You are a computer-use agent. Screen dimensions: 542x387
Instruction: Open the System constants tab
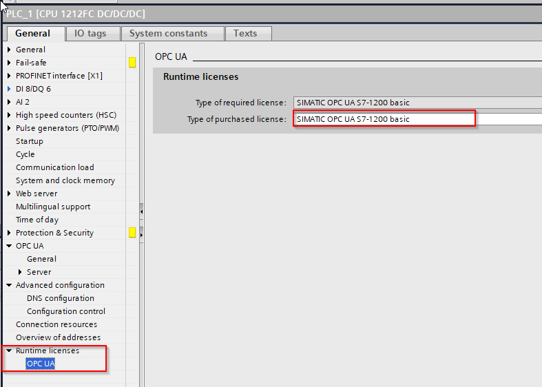(172, 34)
